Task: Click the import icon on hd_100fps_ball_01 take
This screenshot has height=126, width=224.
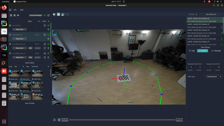Action: [45, 44]
